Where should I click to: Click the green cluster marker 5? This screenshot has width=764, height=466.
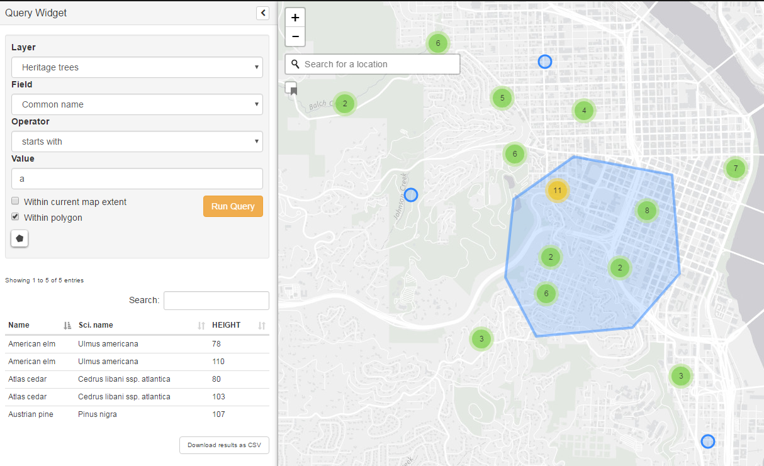(x=502, y=97)
